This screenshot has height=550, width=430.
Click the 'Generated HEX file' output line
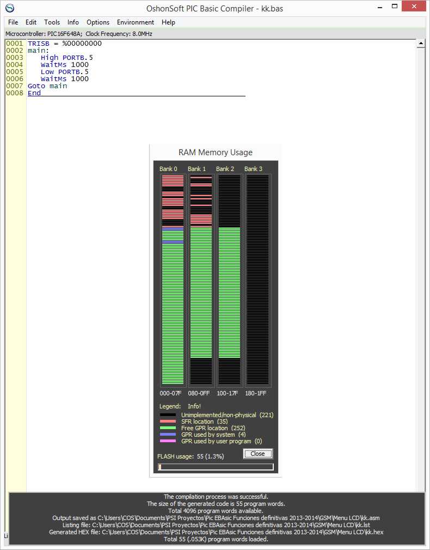(216, 532)
